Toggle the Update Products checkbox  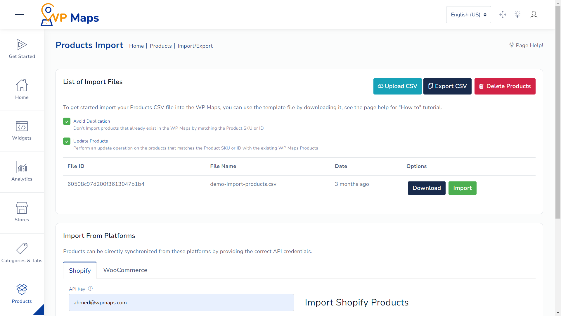67,141
